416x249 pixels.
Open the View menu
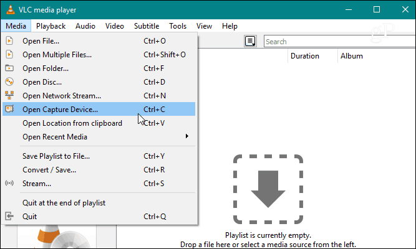[x=204, y=26]
